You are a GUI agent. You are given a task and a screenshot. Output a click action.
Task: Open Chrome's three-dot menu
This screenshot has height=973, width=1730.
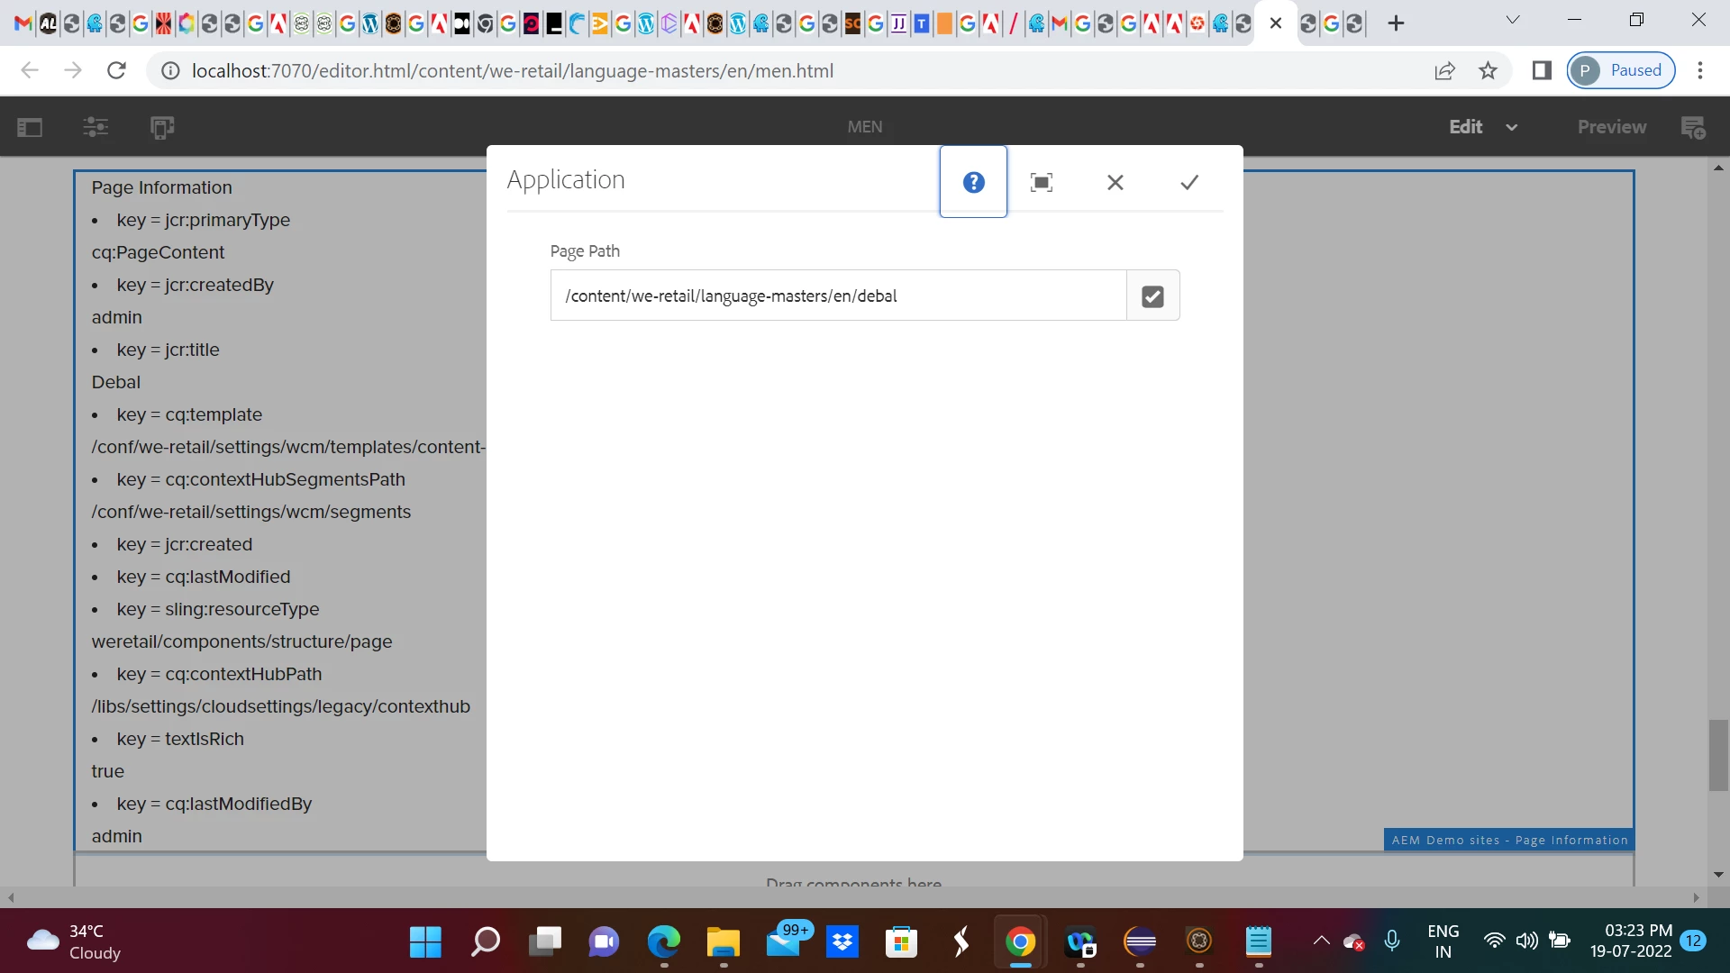(1700, 70)
